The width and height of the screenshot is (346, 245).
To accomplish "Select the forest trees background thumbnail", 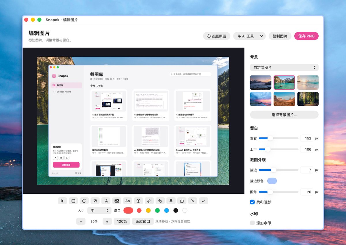I will [x=308, y=99].
